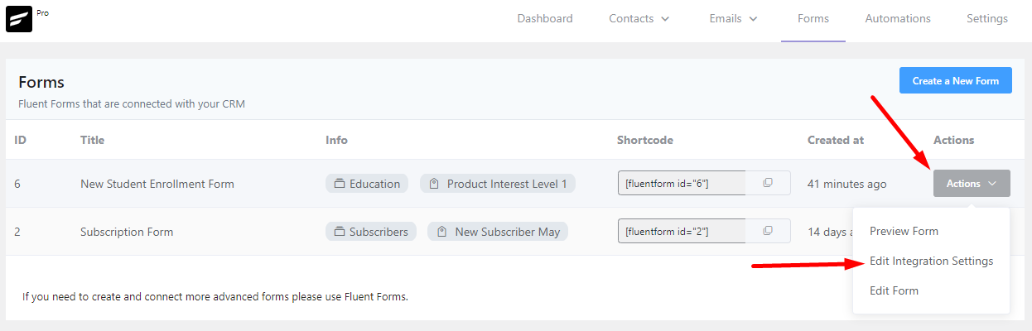Click the Subscribers list tag

(x=371, y=232)
